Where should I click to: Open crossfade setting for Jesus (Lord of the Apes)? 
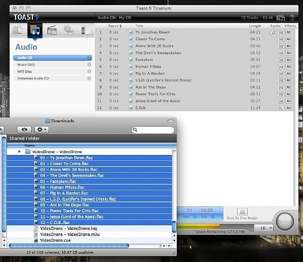tap(281, 101)
